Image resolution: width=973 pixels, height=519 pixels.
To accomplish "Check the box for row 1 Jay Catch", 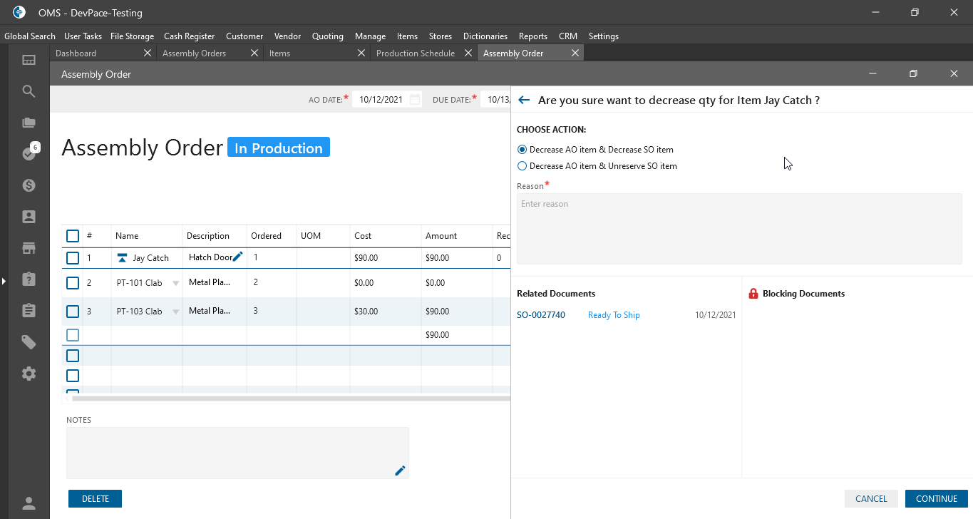I will click(x=73, y=258).
